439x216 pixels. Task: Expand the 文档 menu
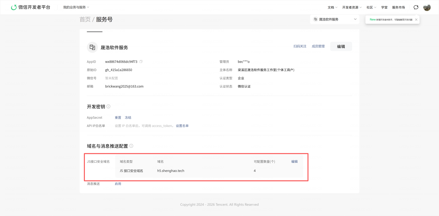click(332, 7)
